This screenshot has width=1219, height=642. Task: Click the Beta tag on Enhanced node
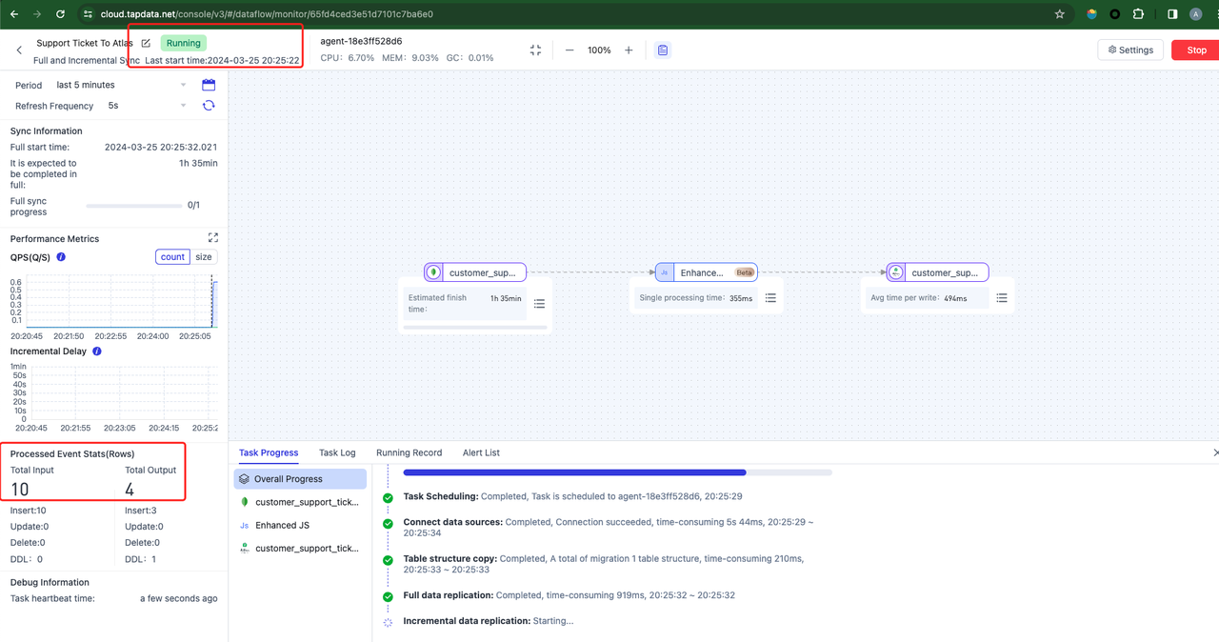pyautogui.click(x=745, y=272)
